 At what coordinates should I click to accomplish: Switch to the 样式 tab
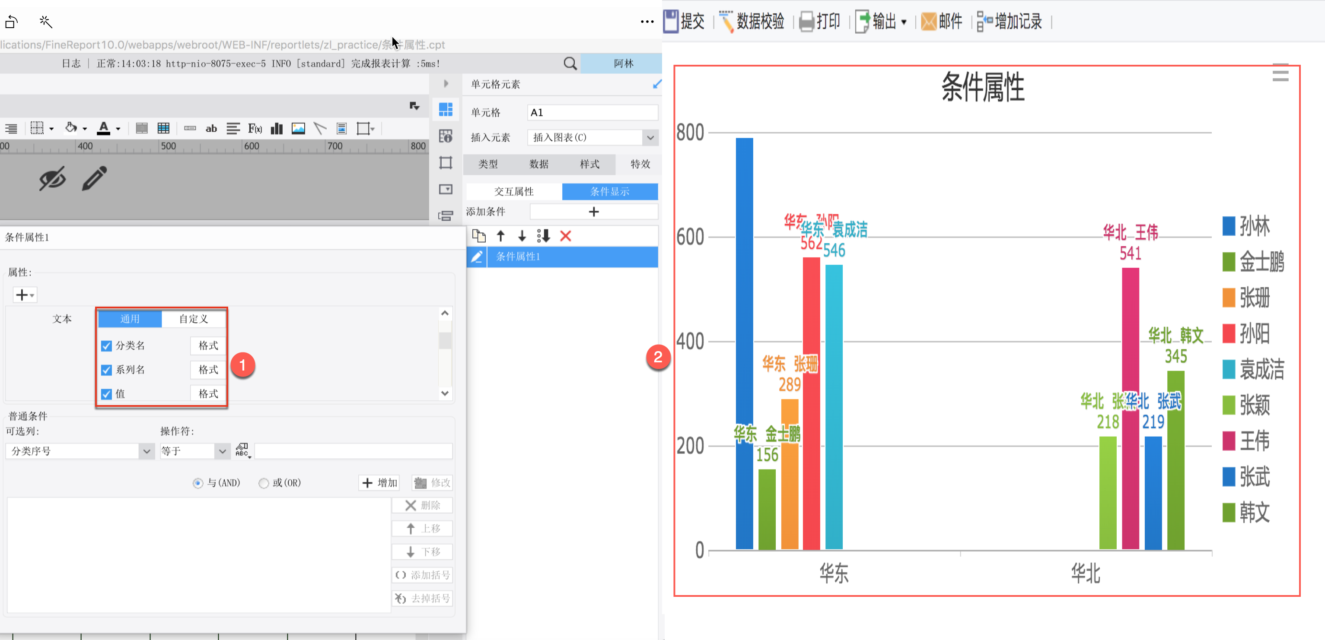pyautogui.click(x=589, y=164)
